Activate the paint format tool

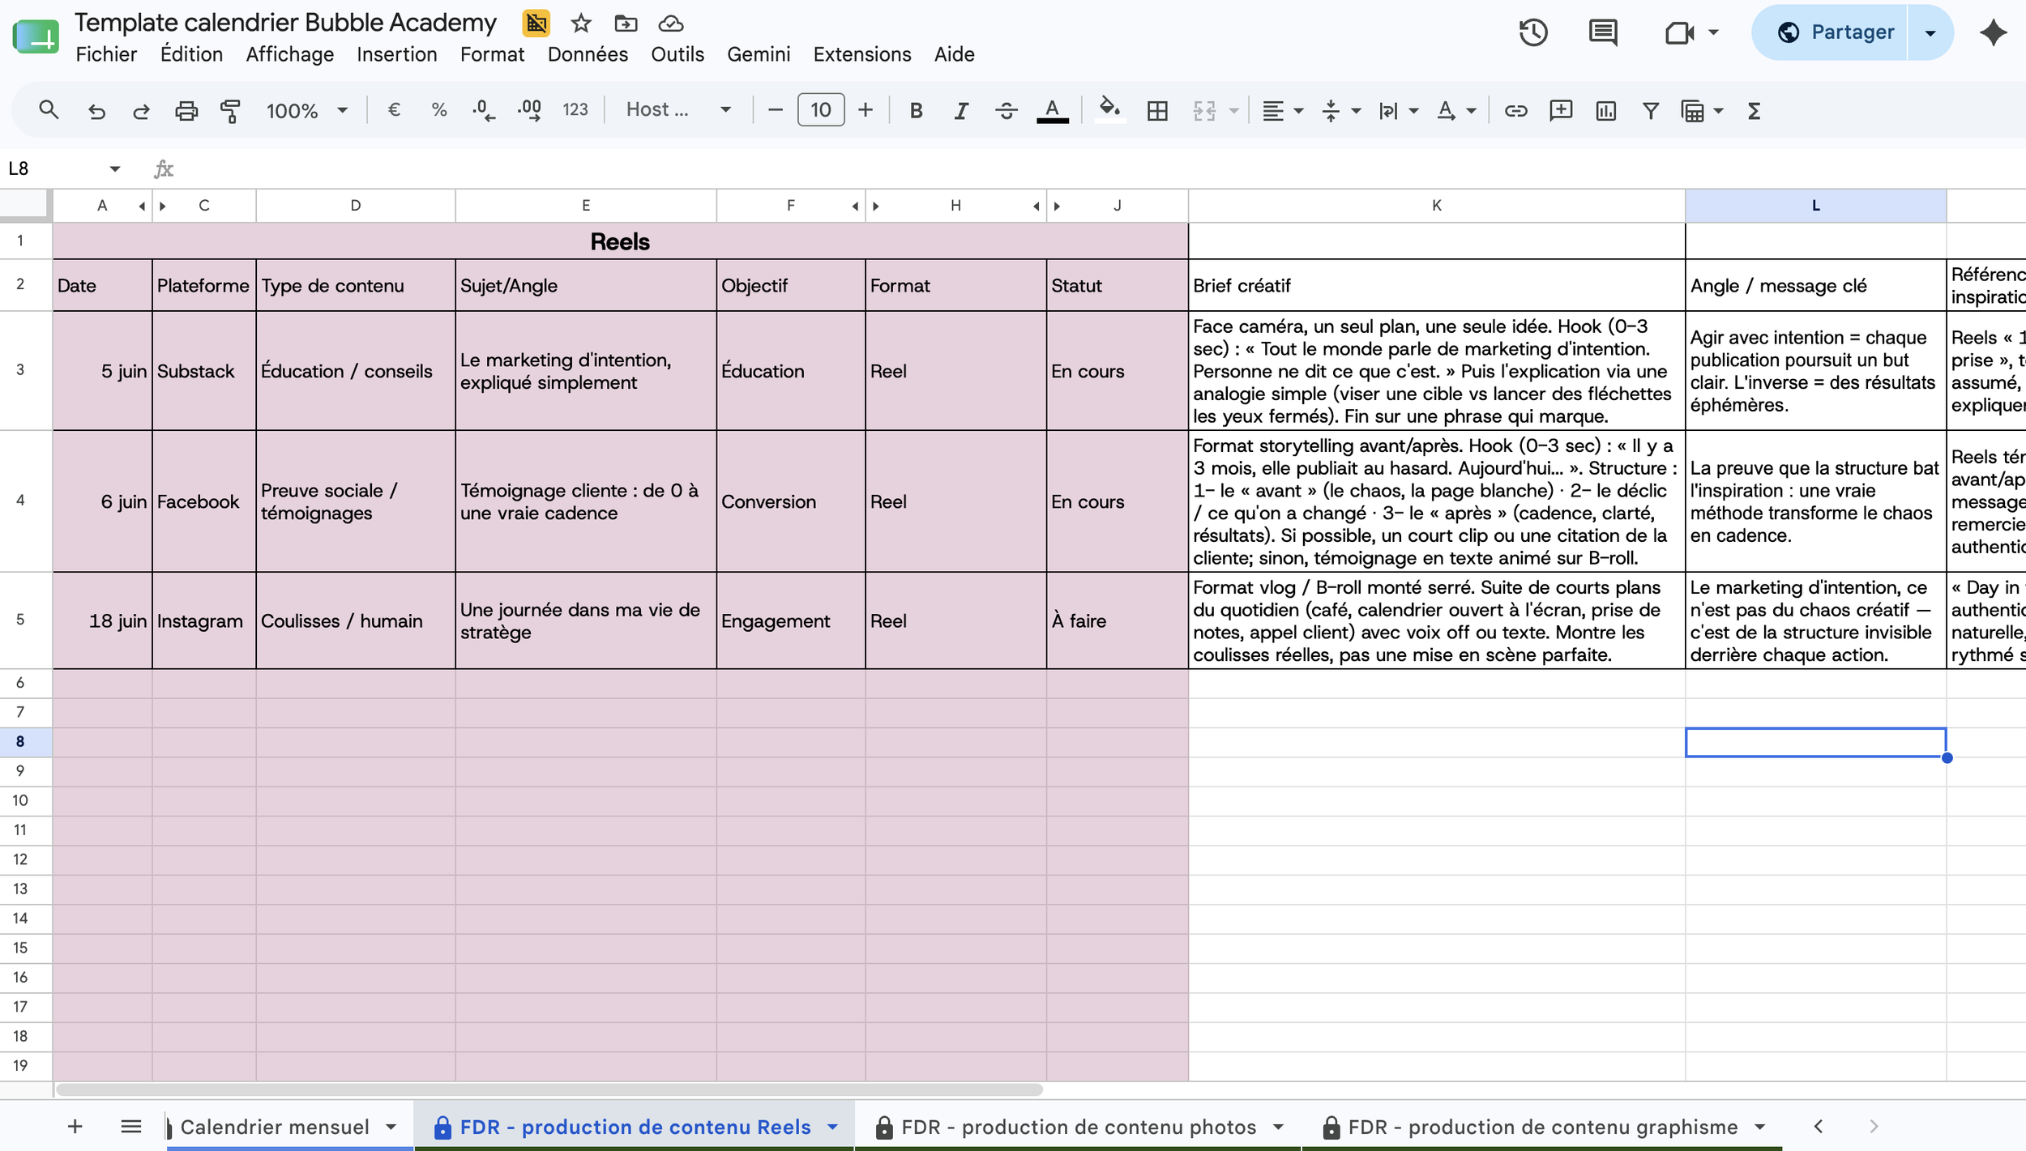tap(231, 110)
